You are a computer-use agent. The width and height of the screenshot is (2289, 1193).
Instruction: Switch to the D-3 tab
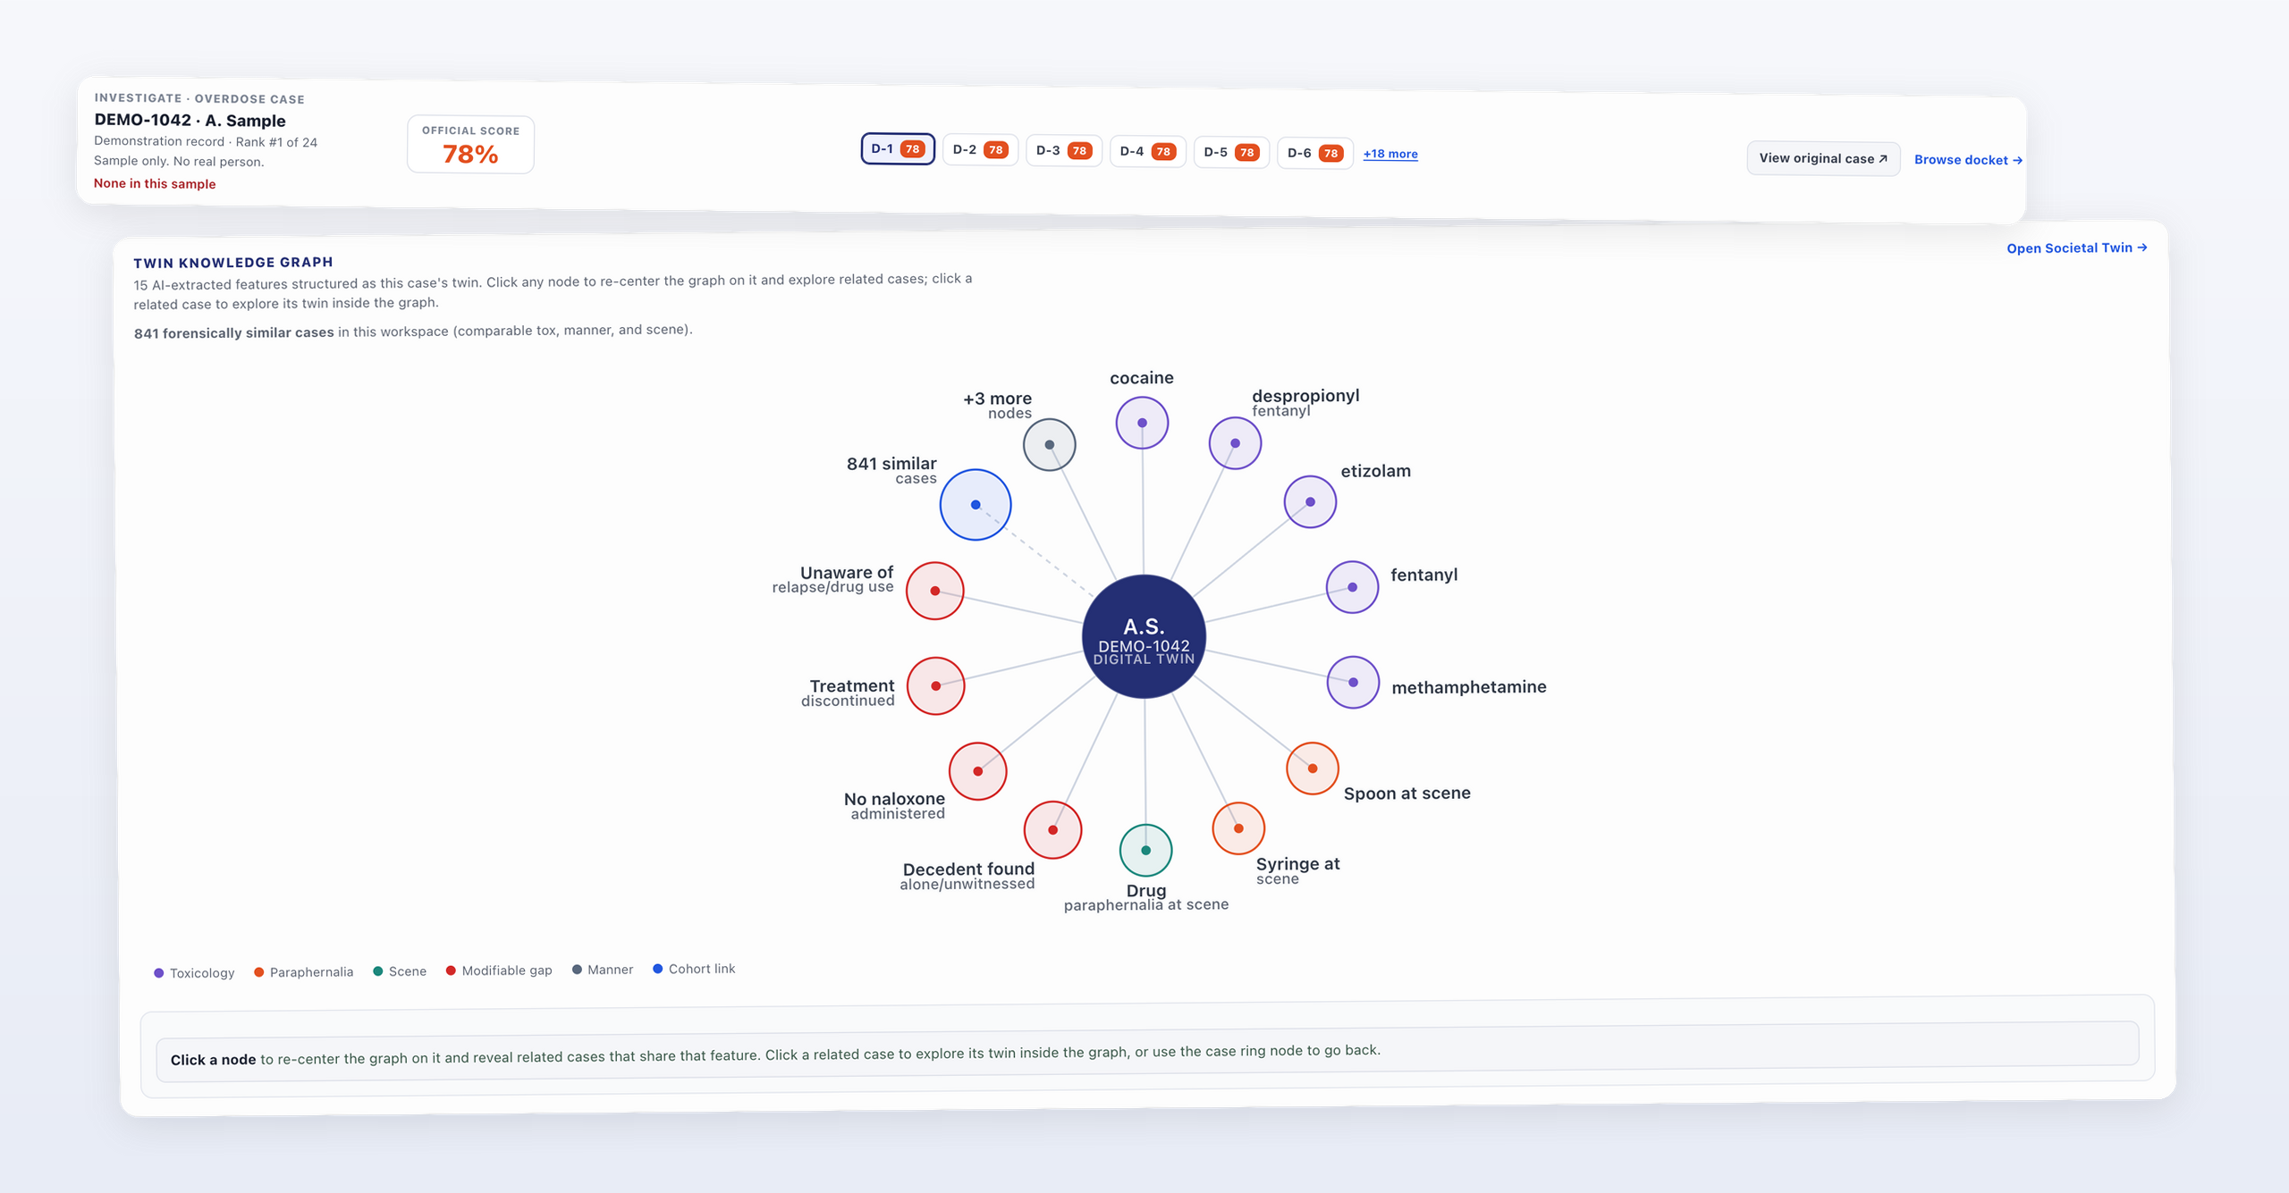pos(1064,151)
